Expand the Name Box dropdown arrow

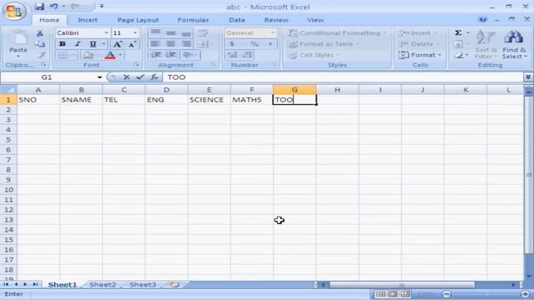coord(99,77)
